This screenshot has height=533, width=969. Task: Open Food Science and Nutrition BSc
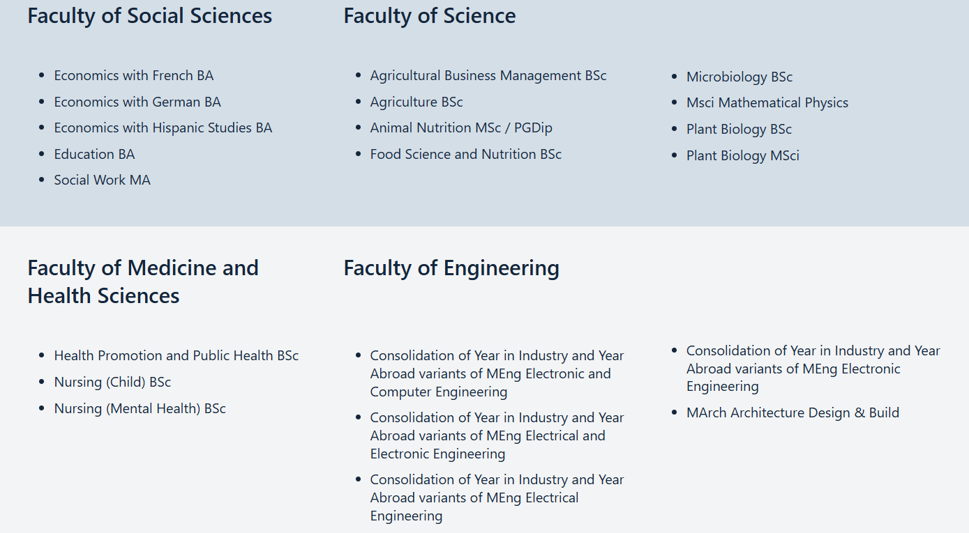pos(465,154)
